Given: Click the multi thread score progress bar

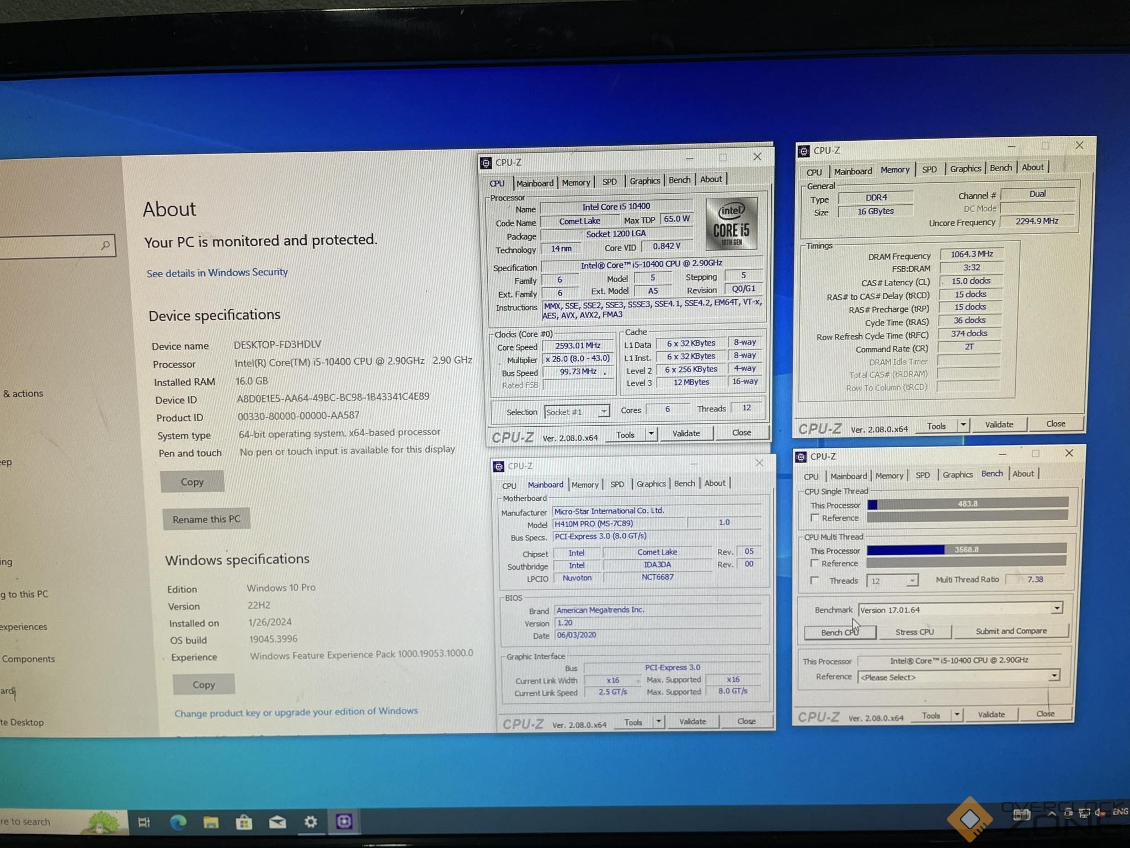Looking at the screenshot, I should pyautogui.click(x=966, y=549).
